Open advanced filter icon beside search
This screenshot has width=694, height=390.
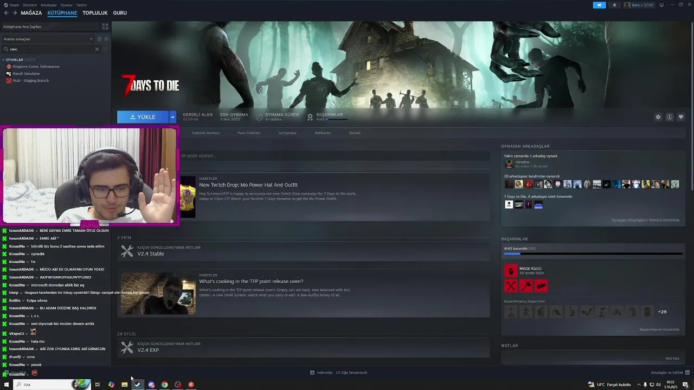click(105, 49)
